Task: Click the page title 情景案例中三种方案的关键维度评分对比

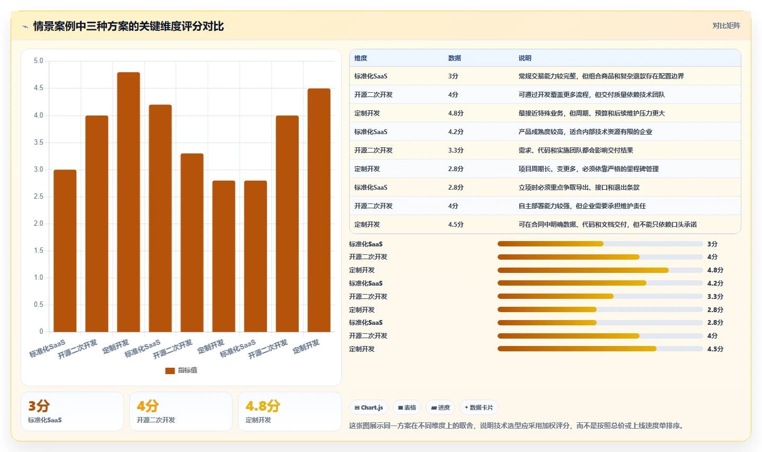Action: [x=129, y=26]
